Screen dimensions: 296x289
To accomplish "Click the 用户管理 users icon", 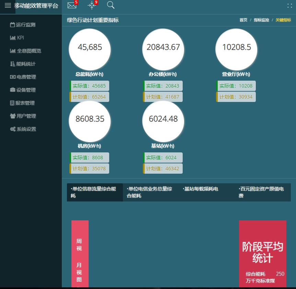I will [13, 116].
